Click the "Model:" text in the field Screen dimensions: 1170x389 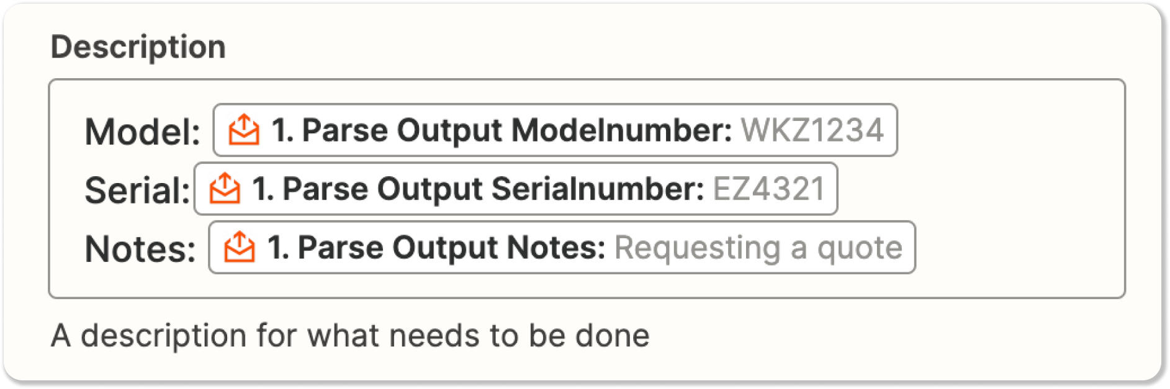coord(142,132)
